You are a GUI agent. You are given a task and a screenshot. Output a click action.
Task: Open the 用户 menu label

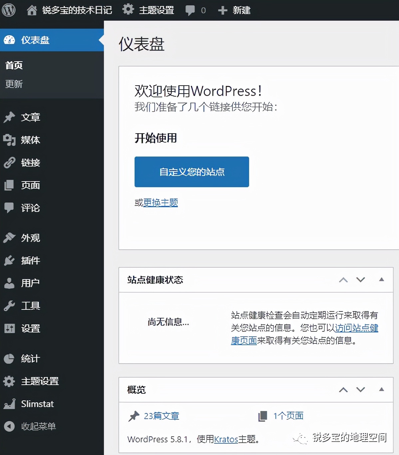coord(31,283)
